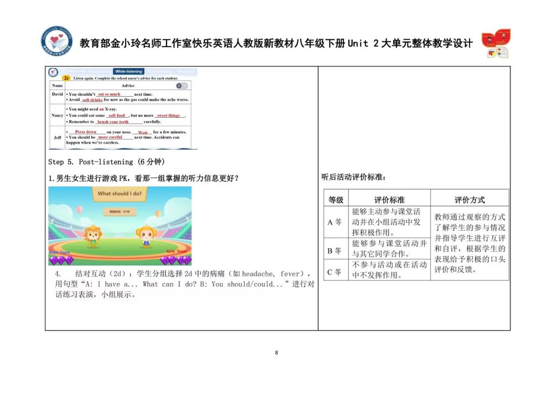Click the small logo in the slide corner

(x=54, y=71)
